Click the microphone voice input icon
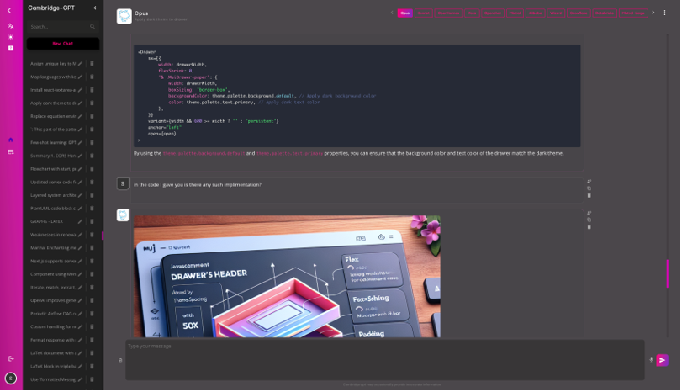Viewport: 682px width, 392px height. tap(651, 360)
